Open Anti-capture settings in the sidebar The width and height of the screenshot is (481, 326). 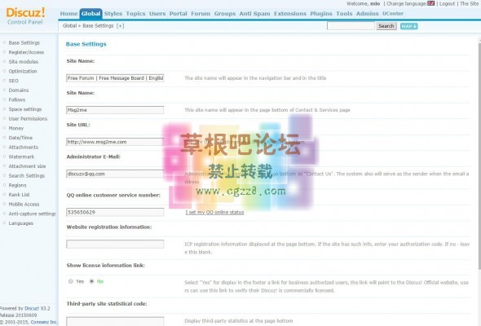coord(32,214)
